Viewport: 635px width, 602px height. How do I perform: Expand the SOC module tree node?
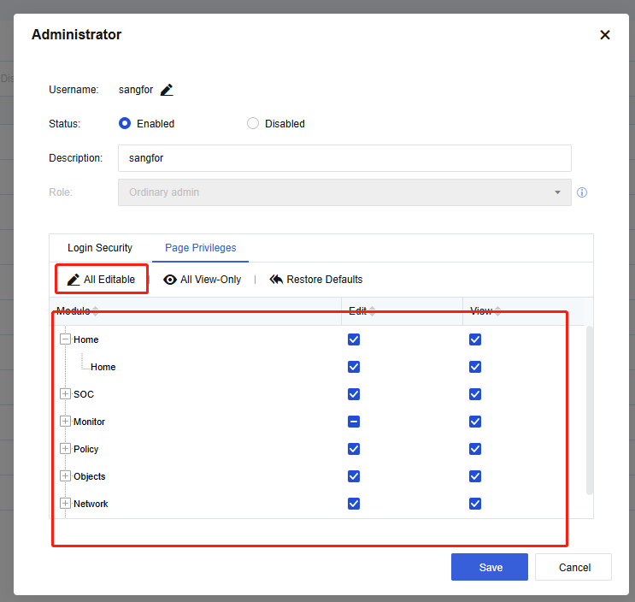[x=66, y=394]
